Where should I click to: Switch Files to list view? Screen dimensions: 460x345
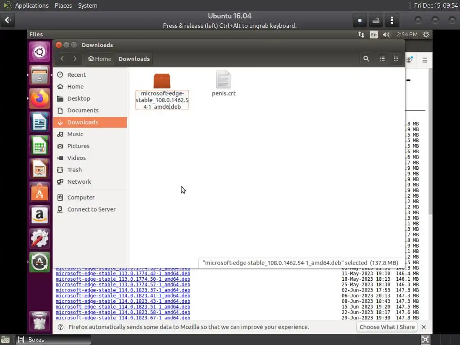pos(382,59)
